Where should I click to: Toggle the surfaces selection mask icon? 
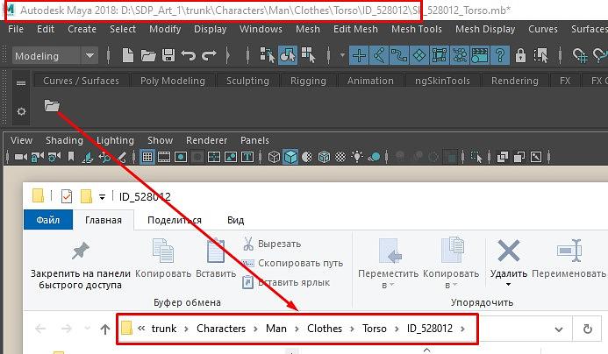tap(419, 55)
